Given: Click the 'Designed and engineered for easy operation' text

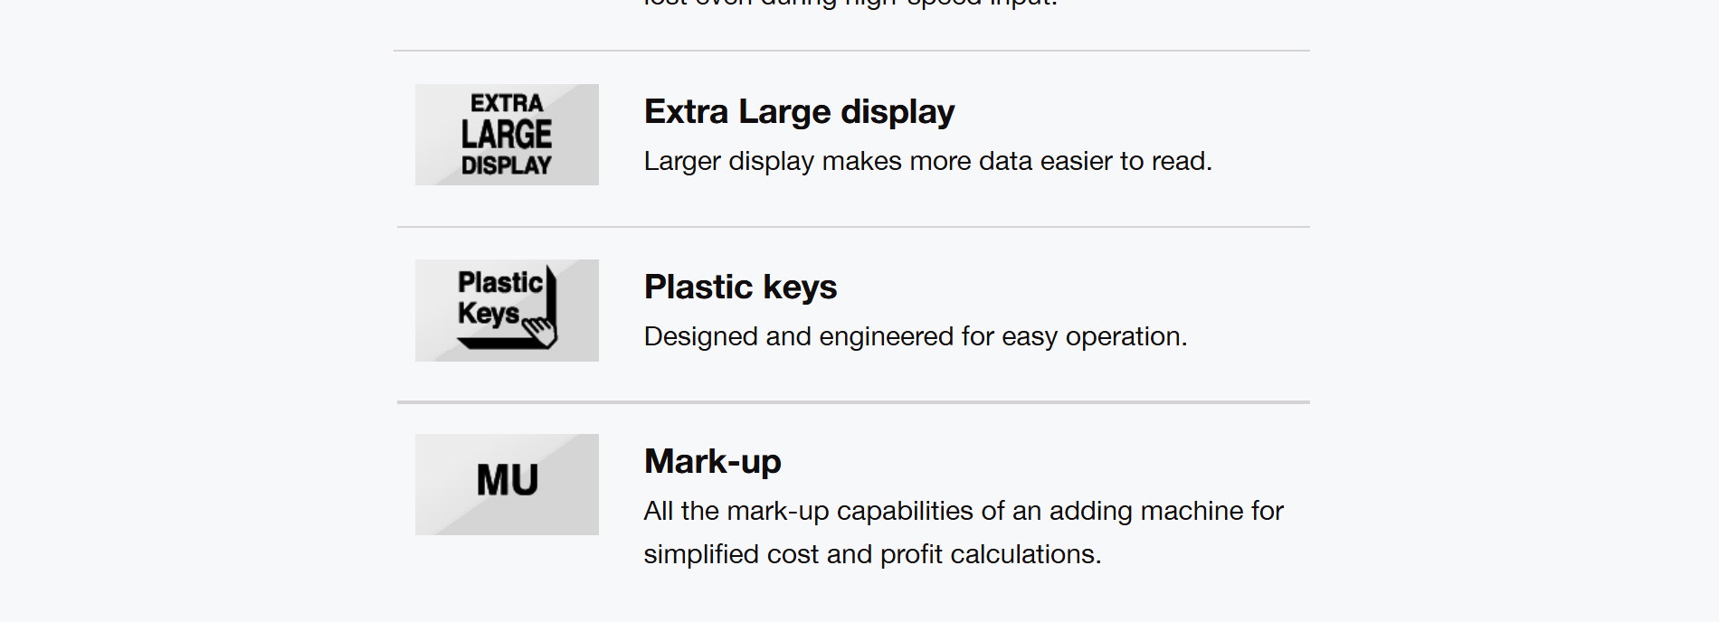Looking at the screenshot, I should click(915, 336).
